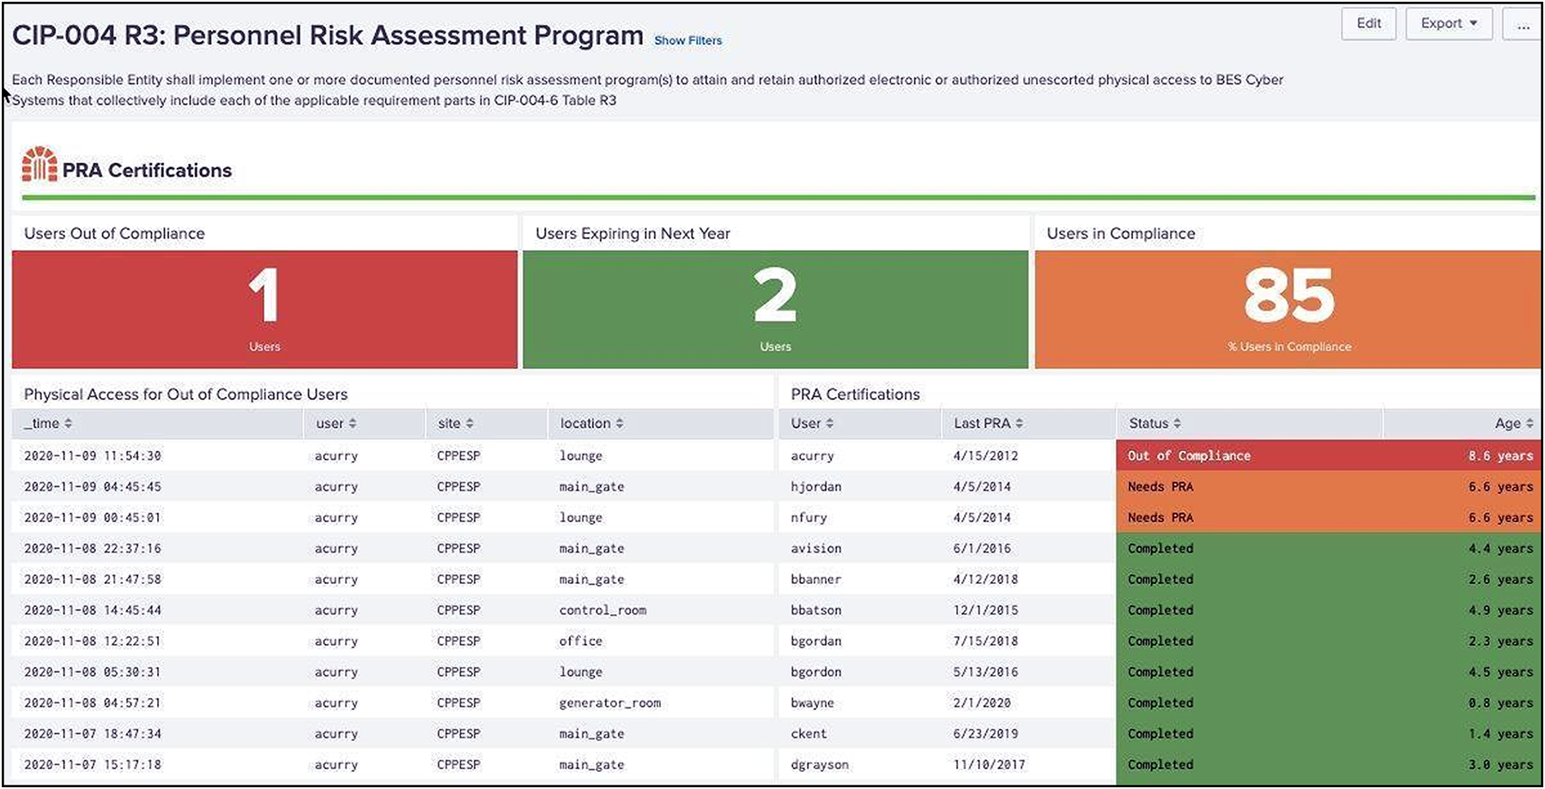Click the Users Out of Compliance red tile

point(264,310)
